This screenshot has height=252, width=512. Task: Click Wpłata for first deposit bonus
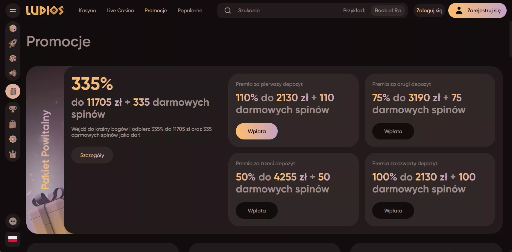point(256,131)
